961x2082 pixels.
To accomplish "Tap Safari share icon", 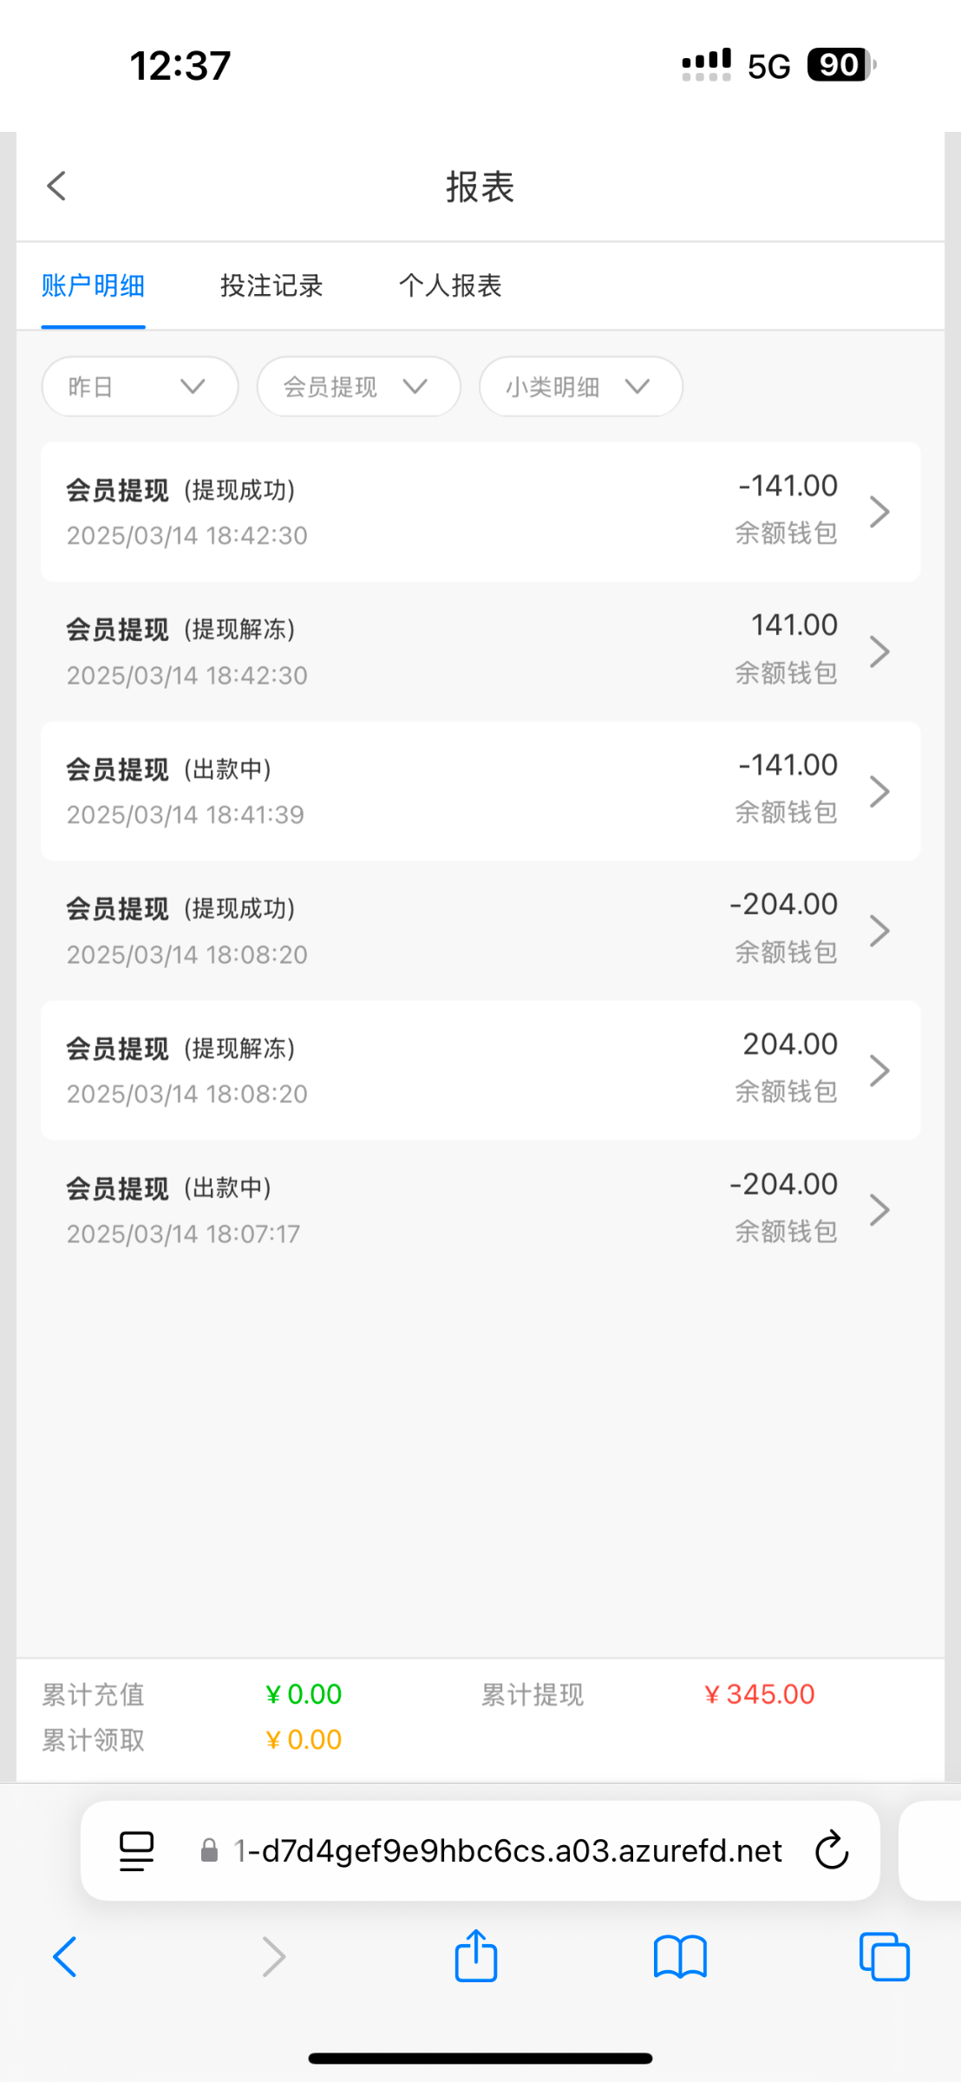I will click(x=476, y=1956).
